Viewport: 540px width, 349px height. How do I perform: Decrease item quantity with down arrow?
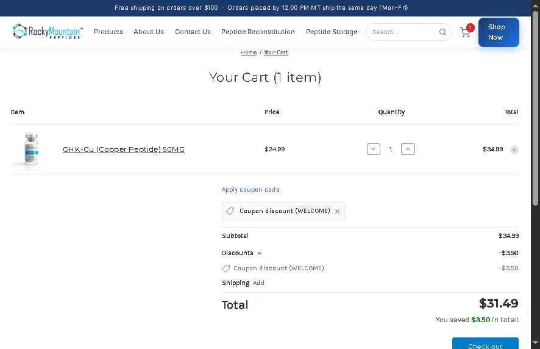(374, 149)
